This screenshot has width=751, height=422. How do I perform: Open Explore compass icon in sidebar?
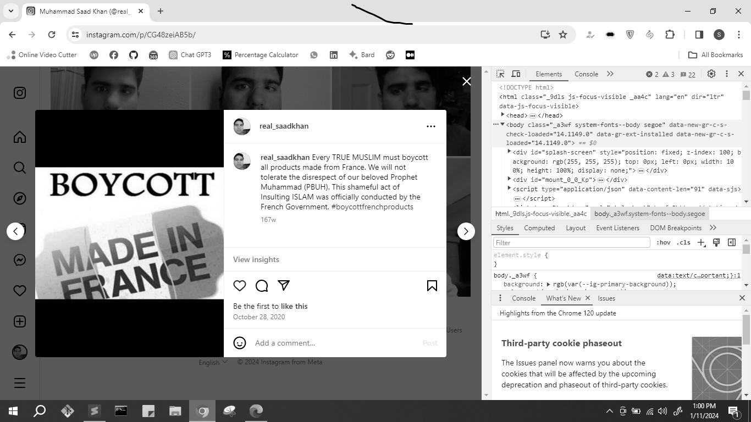click(x=20, y=198)
